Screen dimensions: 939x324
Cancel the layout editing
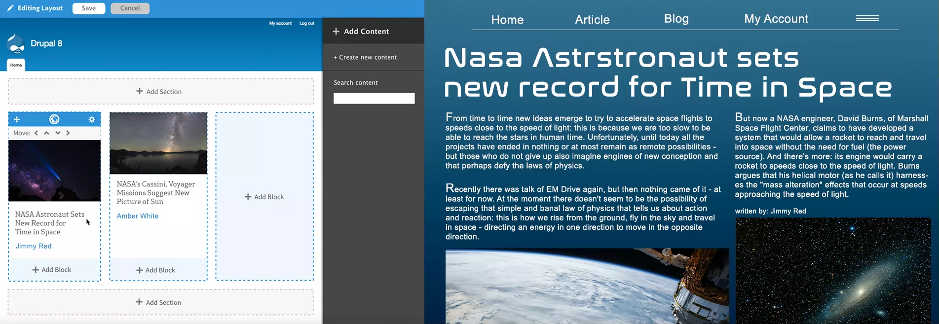[x=130, y=8]
